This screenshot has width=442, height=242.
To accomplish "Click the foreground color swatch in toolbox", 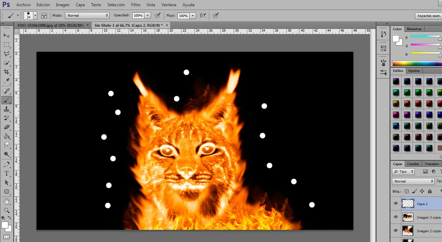I will tap(5, 225).
